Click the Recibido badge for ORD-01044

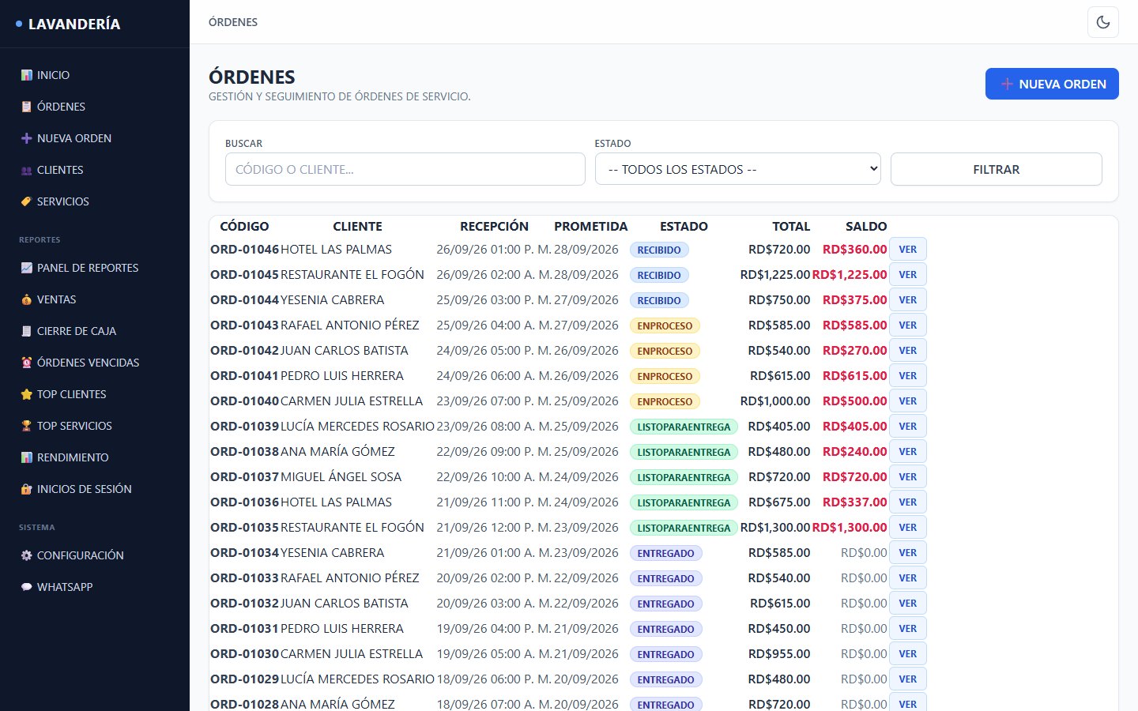click(660, 300)
